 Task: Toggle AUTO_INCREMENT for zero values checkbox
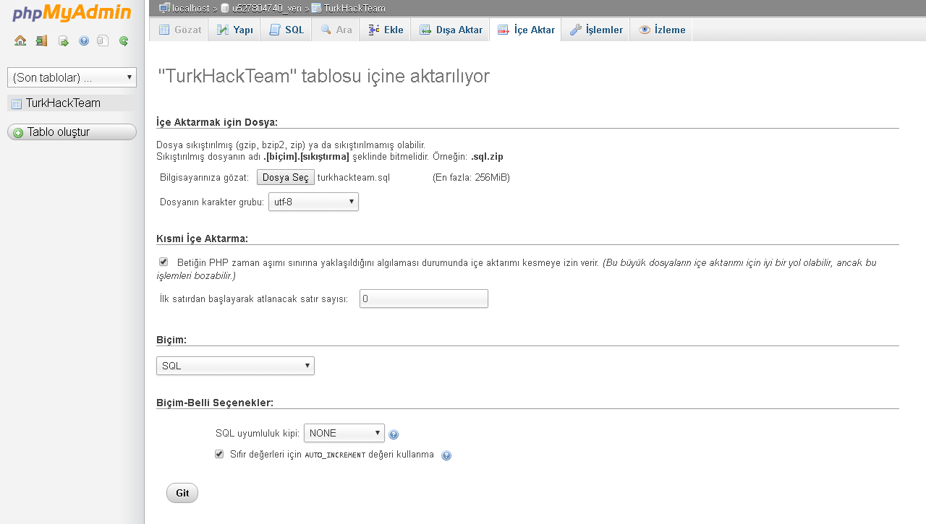(219, 454)
